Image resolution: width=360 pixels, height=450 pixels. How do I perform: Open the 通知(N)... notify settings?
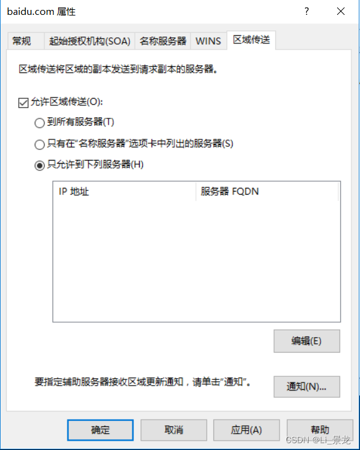point(307,387)
